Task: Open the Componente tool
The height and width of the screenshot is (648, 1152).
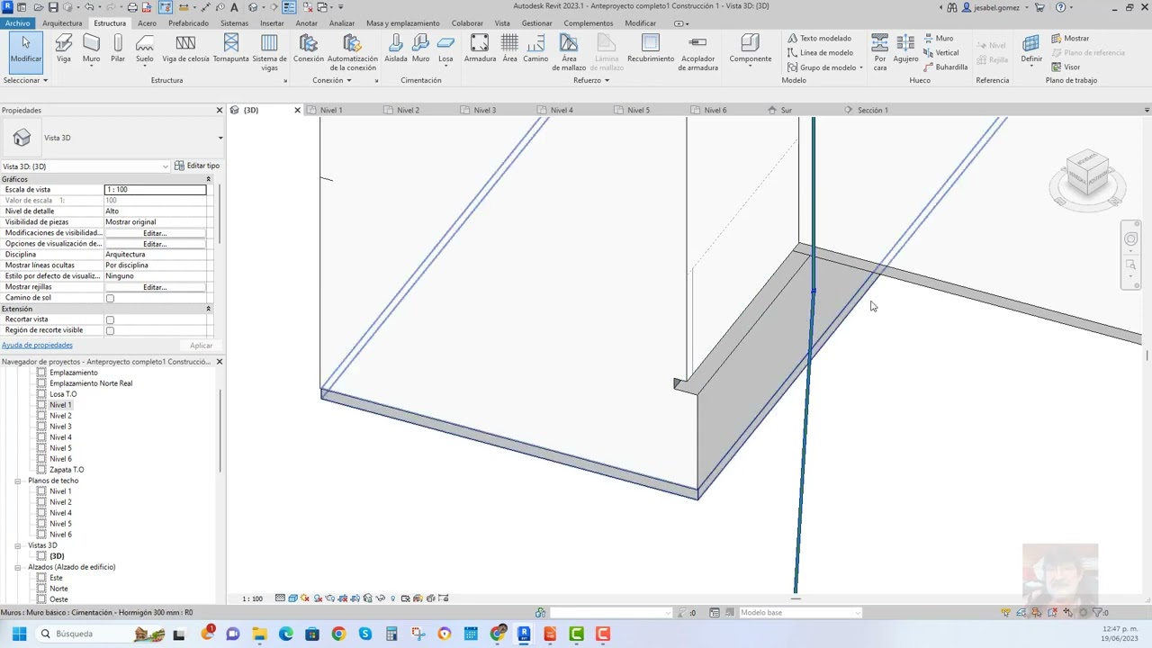Action: coord(751,49)
